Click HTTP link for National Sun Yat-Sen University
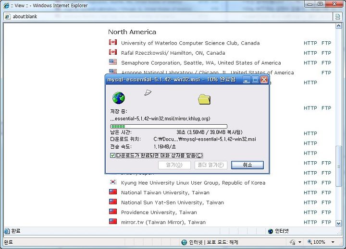The height and width of the screenshot is (249, 346). click(x=310, y=202)
